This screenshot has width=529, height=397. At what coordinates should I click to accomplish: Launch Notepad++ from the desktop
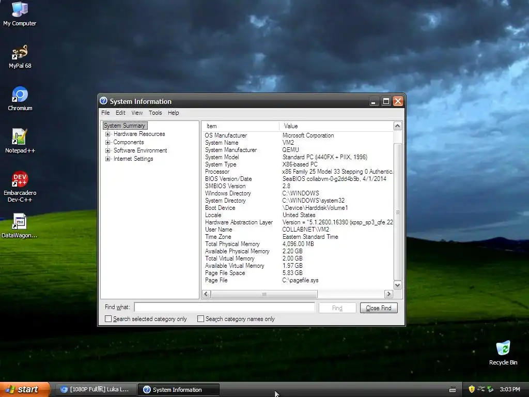(20, 141)
